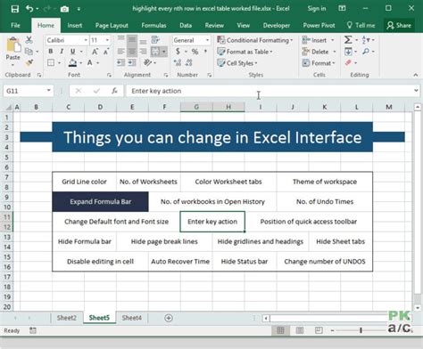Click the Clear eraser icon

(348, 62)
